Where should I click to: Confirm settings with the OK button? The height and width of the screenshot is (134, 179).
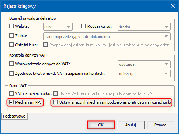[101, 125]
